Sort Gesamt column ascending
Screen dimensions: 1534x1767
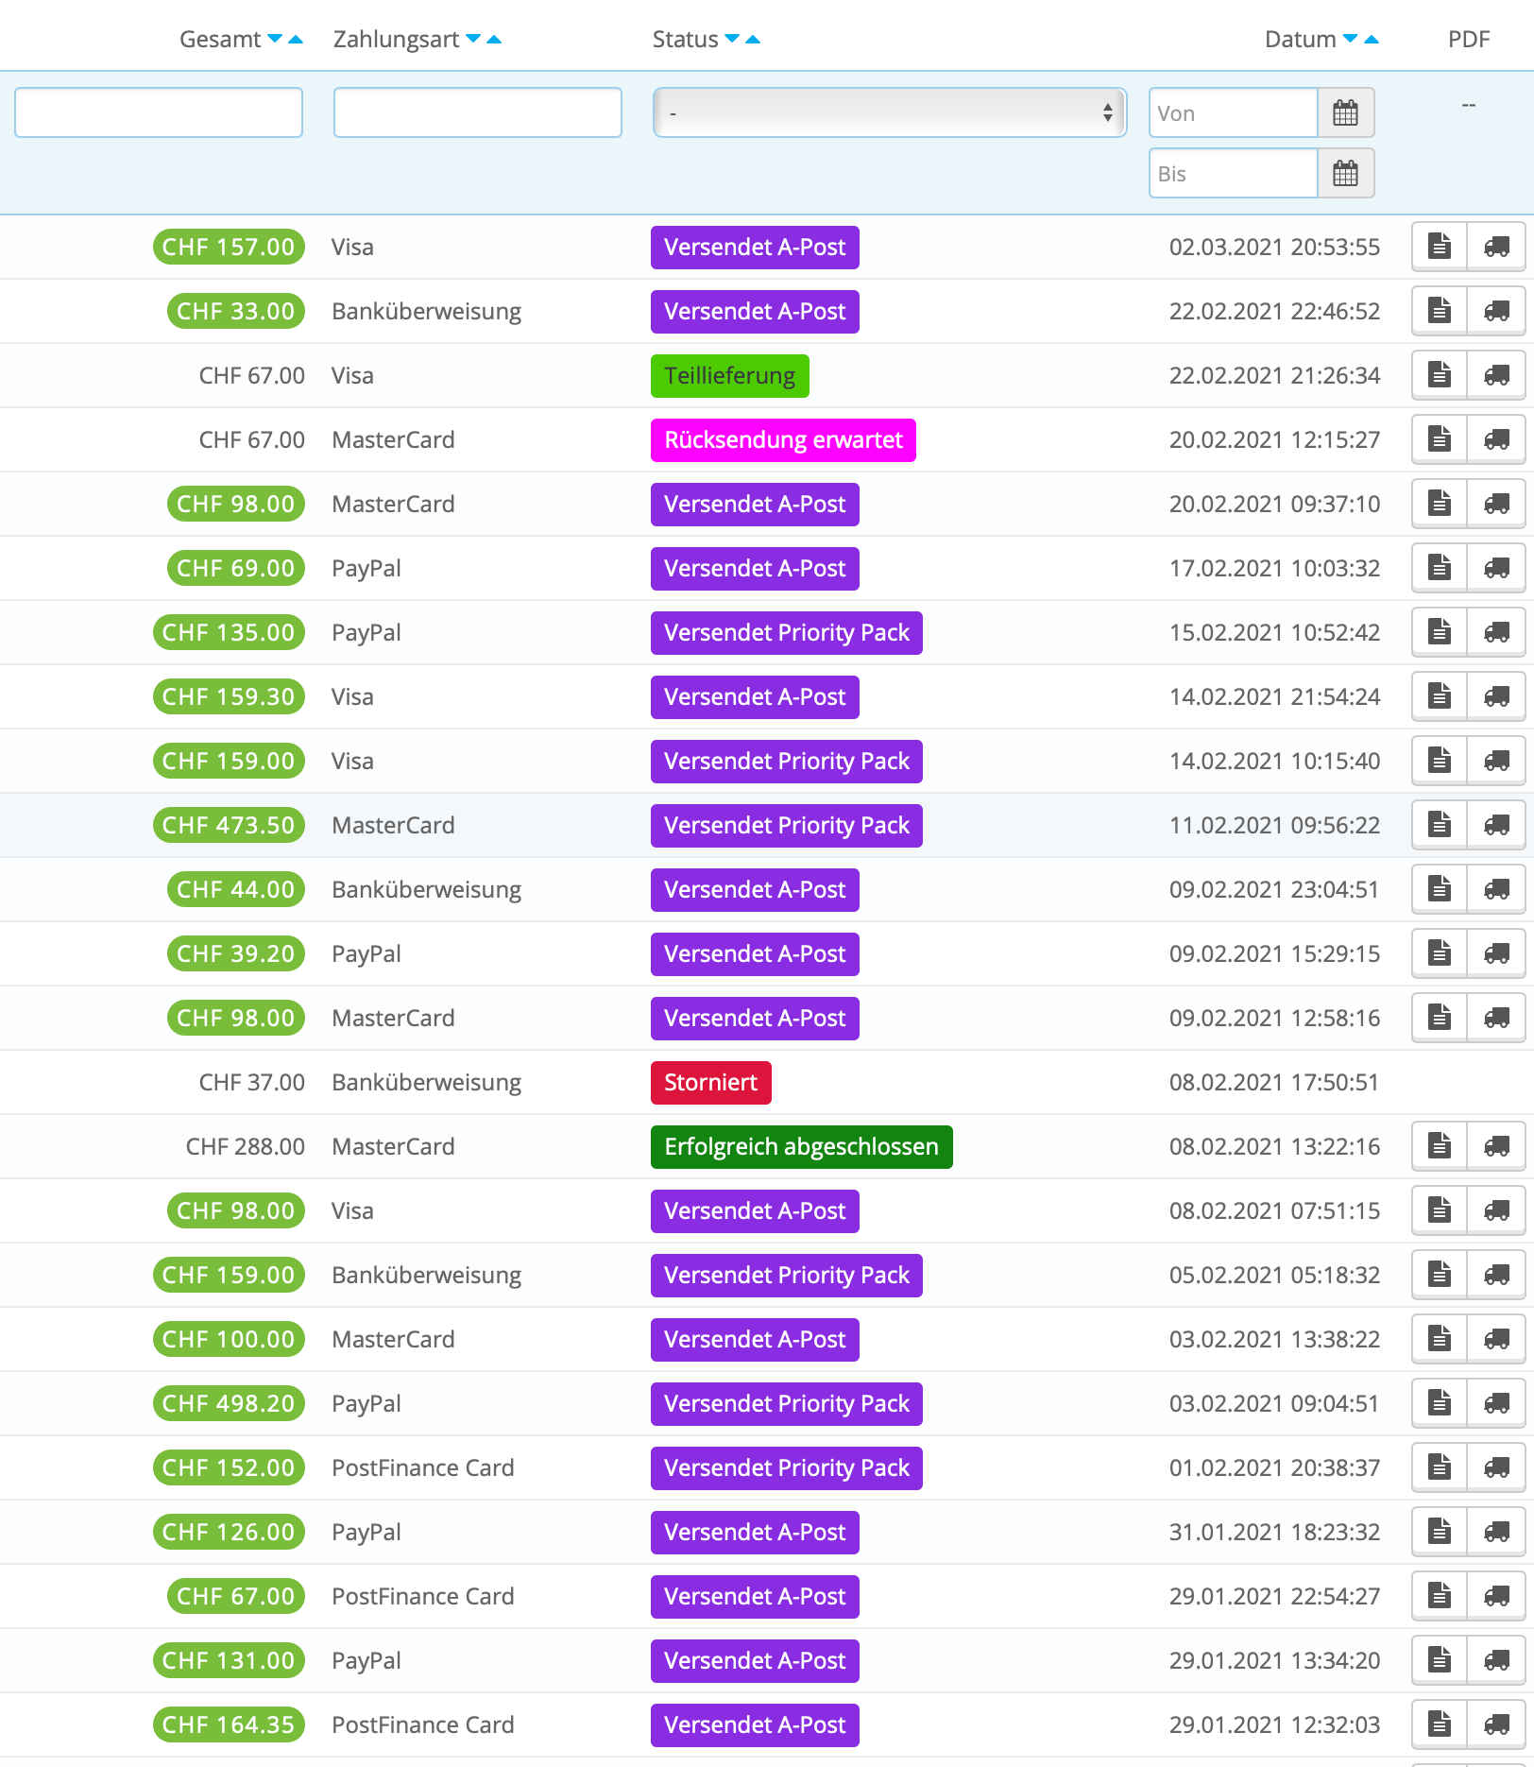pyautogui.click(x=296, y=39)
